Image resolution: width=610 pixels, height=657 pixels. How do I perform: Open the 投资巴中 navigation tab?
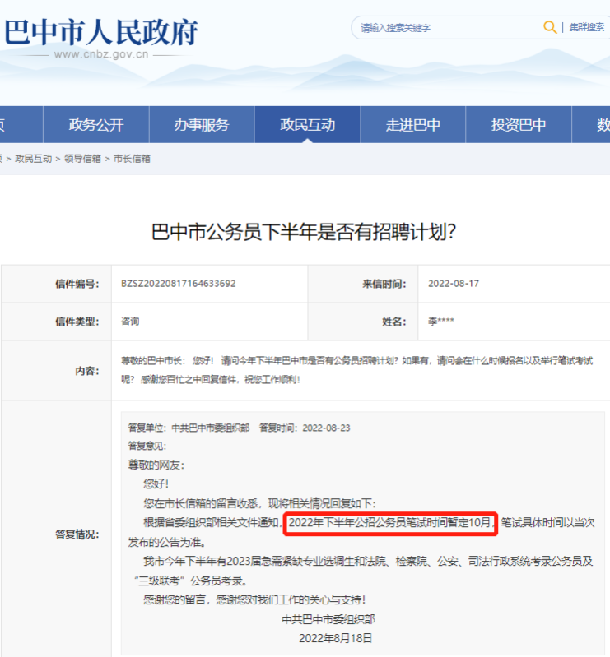[x=519, y=125]
